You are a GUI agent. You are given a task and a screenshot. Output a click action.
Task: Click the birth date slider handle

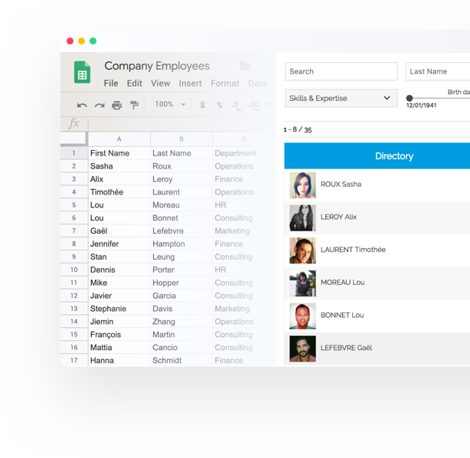pos(410,98)
